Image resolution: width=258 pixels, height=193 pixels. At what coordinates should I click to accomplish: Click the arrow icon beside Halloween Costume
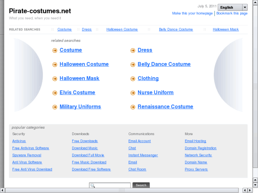[x=55, y=64]
